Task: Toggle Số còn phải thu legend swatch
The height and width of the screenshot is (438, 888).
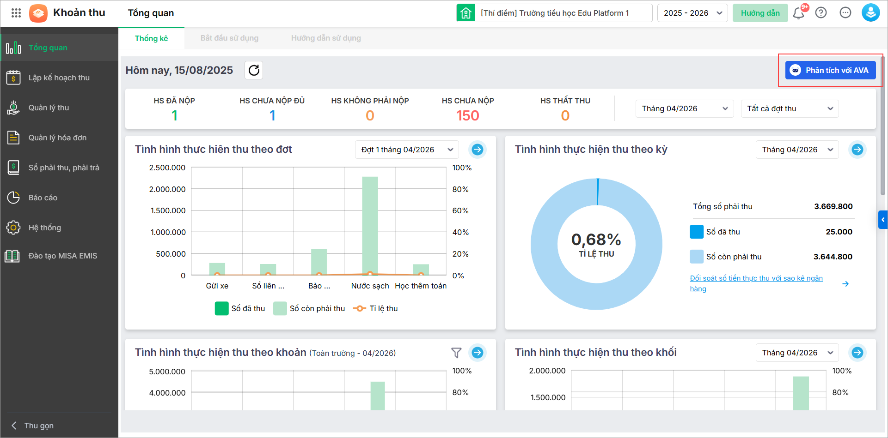Action: click(280, 308)
